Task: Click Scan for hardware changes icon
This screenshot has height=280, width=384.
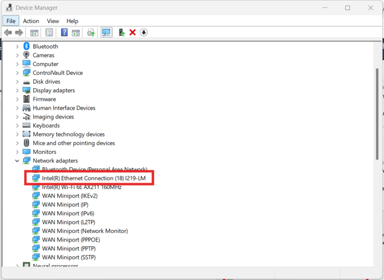Action: coord(107,33)
